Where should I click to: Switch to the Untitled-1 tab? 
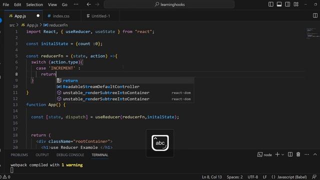pyautogui.click(x=100, y=16)
